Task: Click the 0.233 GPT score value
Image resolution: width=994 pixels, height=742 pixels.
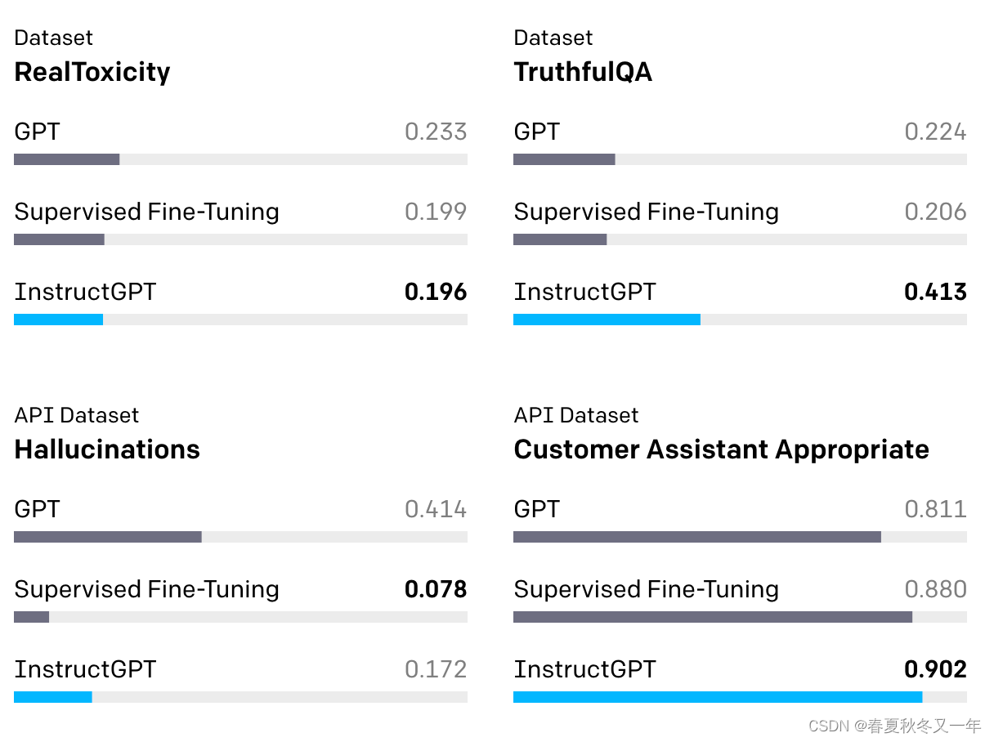Action: click(x=436, y=132)
